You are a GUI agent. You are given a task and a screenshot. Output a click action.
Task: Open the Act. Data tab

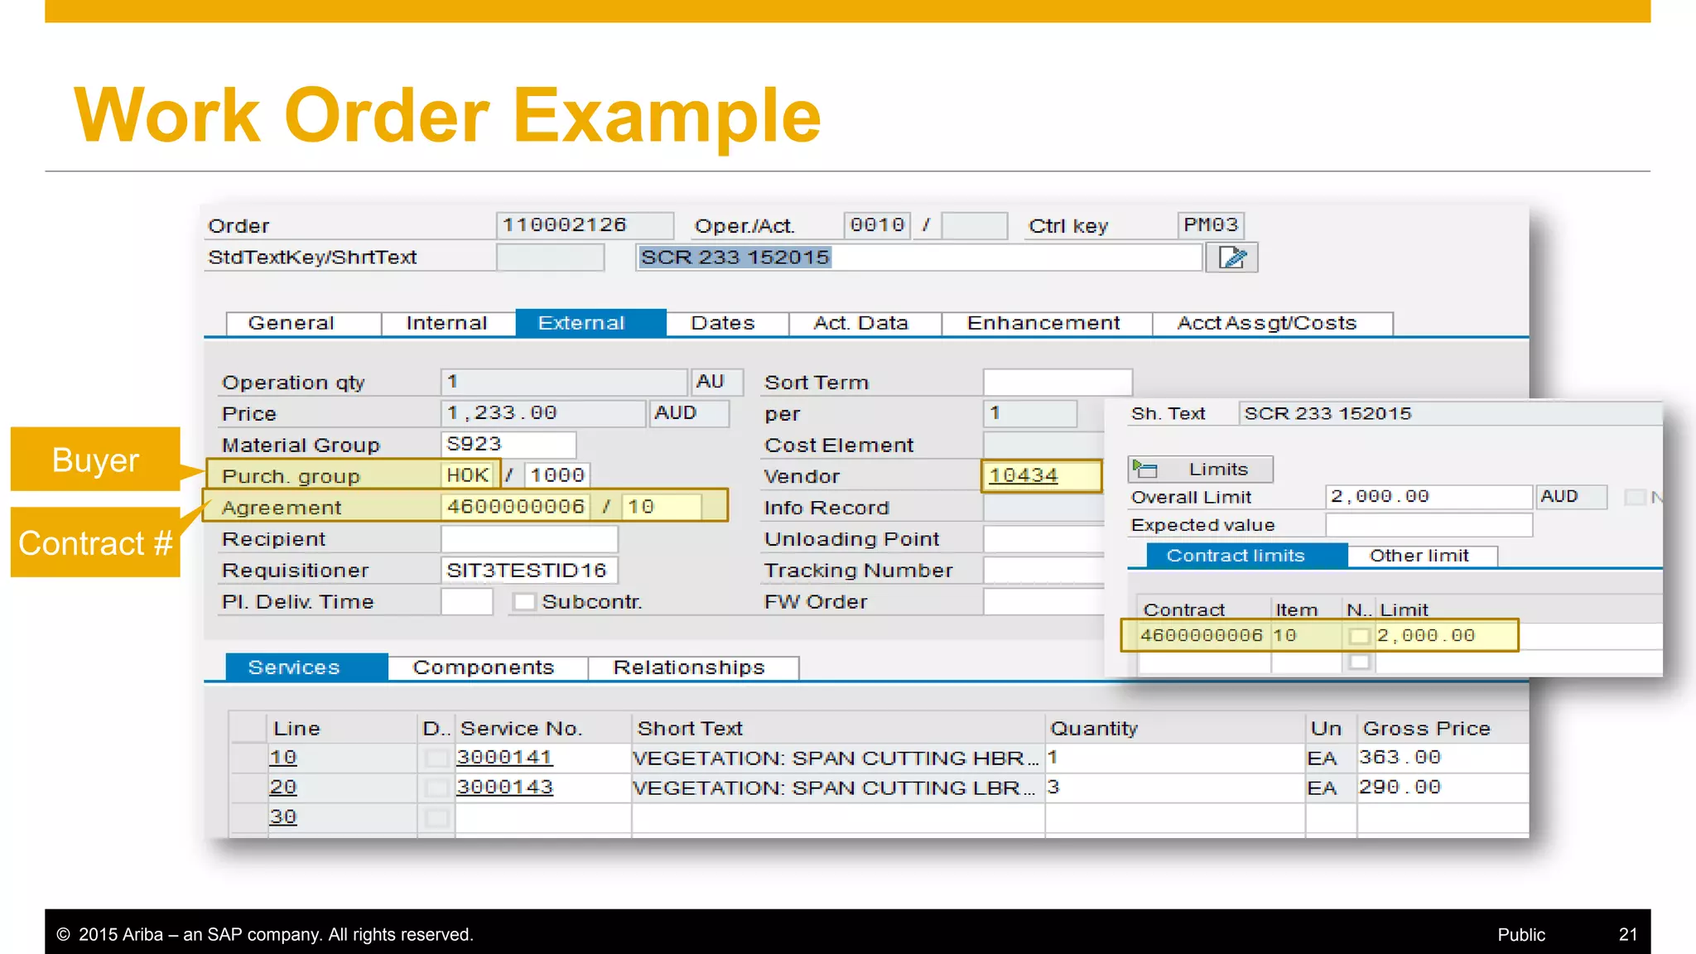[x=865, y=323]
